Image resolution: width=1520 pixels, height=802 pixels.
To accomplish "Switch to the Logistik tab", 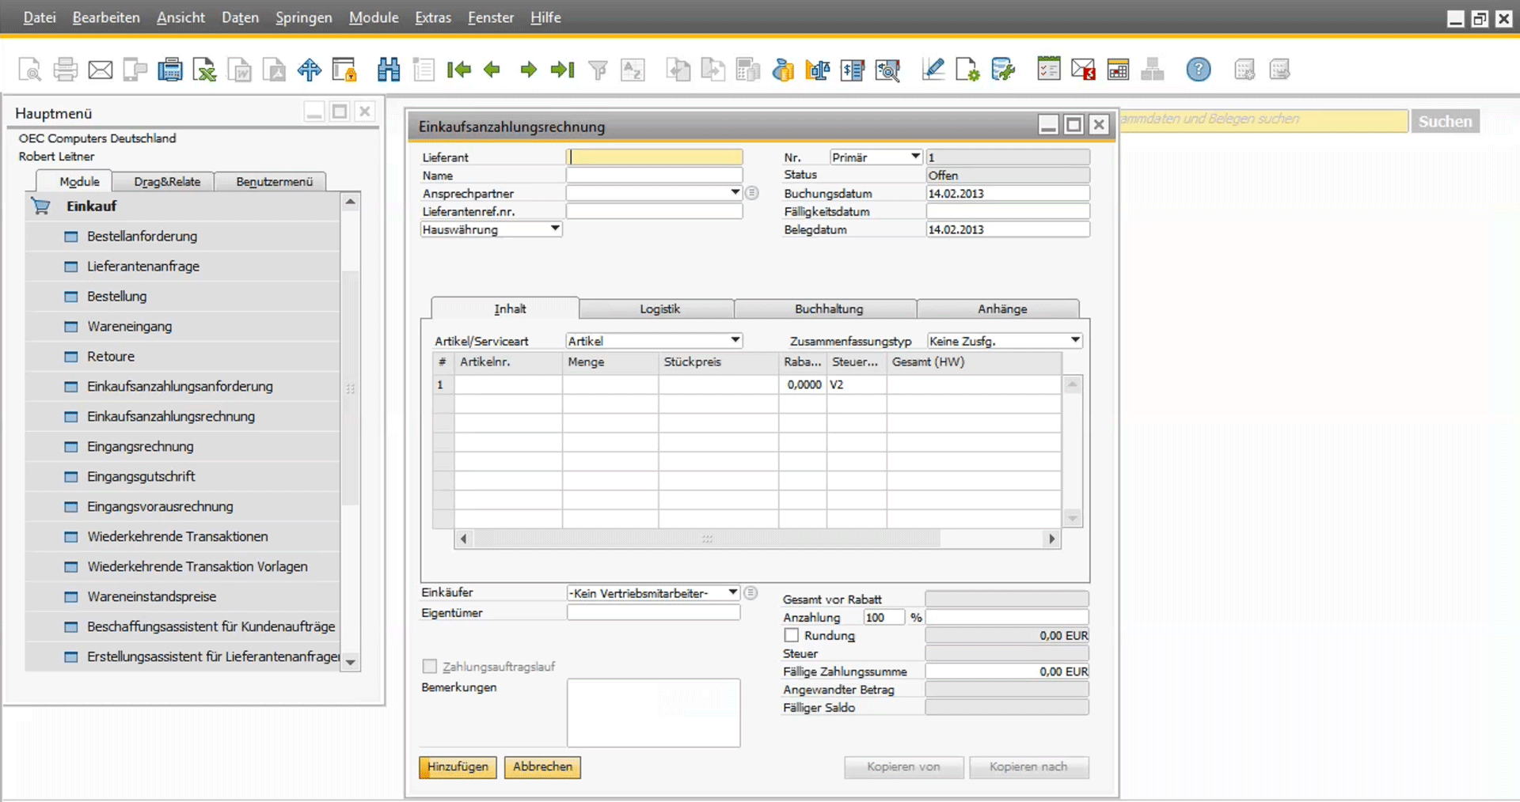I will click(659, 309).
